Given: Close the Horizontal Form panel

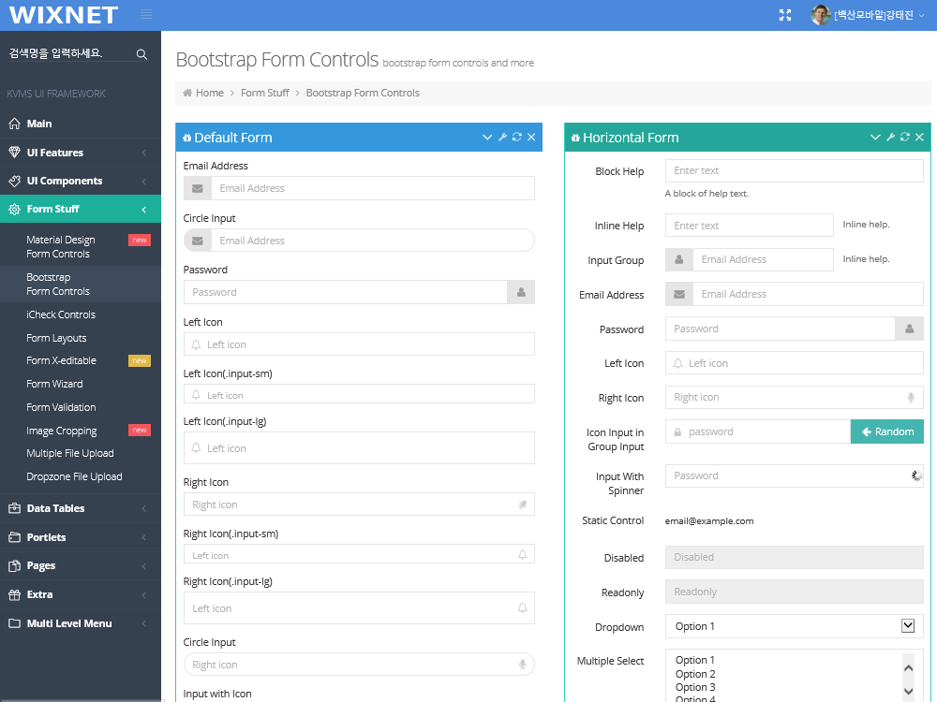Looking at the screenshot, I should click(920, 138).
